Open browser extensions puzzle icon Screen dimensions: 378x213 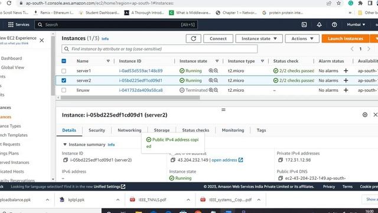[360, 3]
